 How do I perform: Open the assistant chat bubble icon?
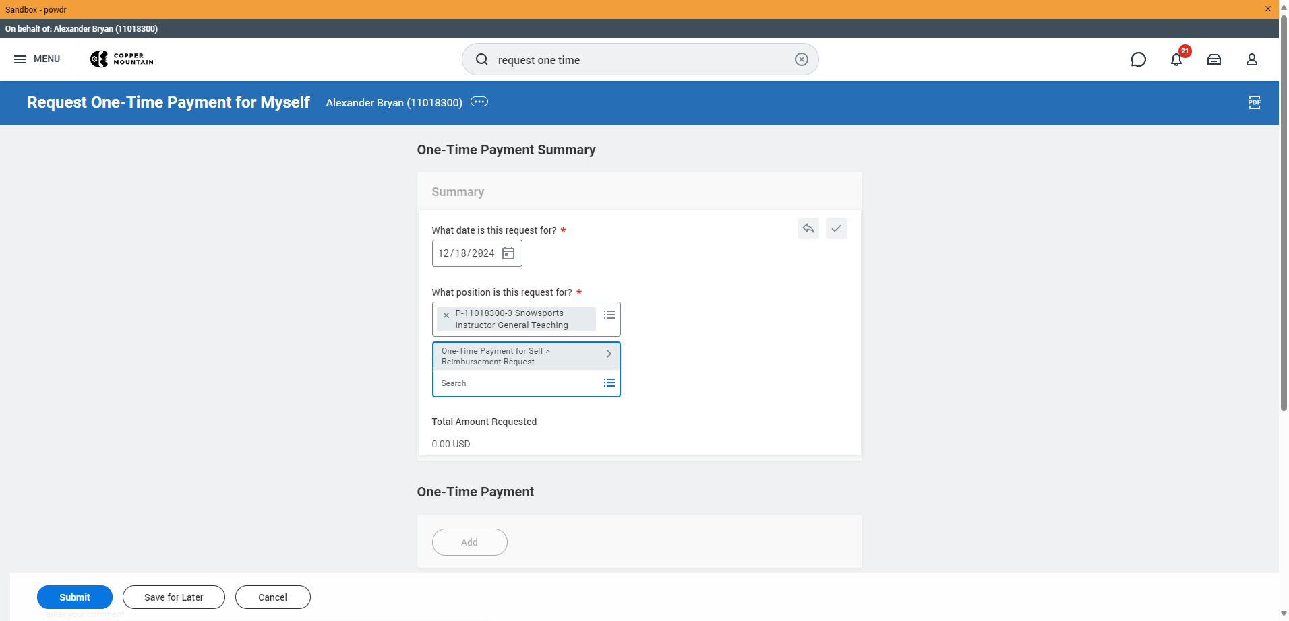pyautogui.click(x=1139, y=59)
